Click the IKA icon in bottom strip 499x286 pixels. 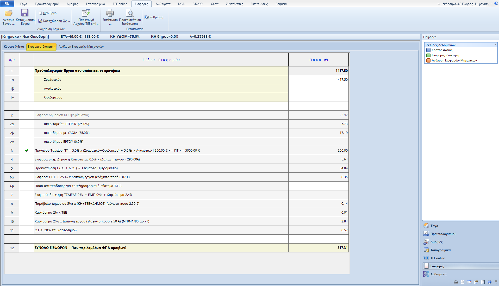(x=456, y=282)
